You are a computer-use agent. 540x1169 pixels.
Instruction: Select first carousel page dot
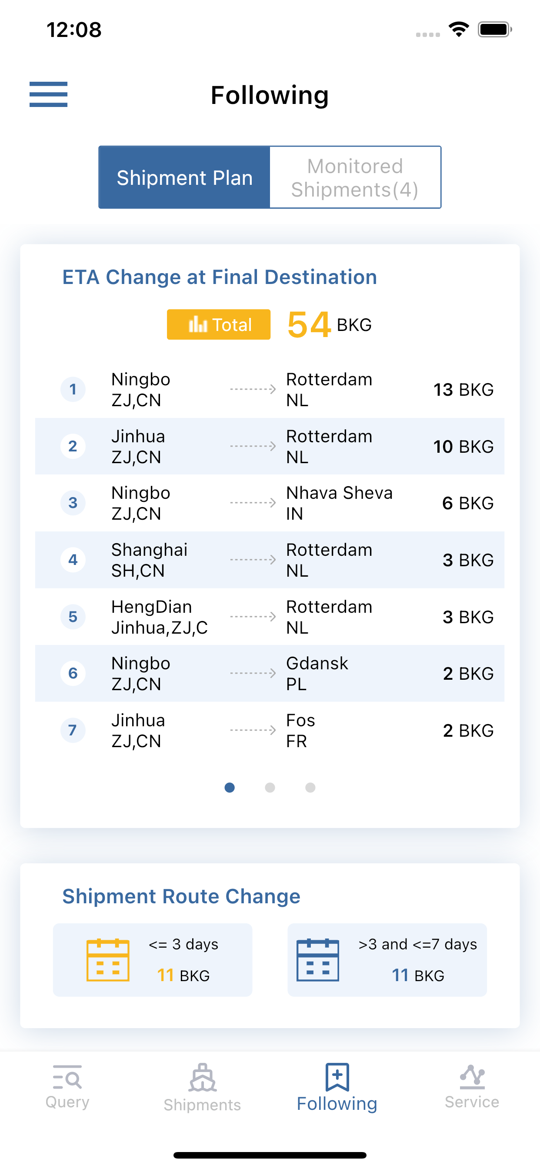230,787
